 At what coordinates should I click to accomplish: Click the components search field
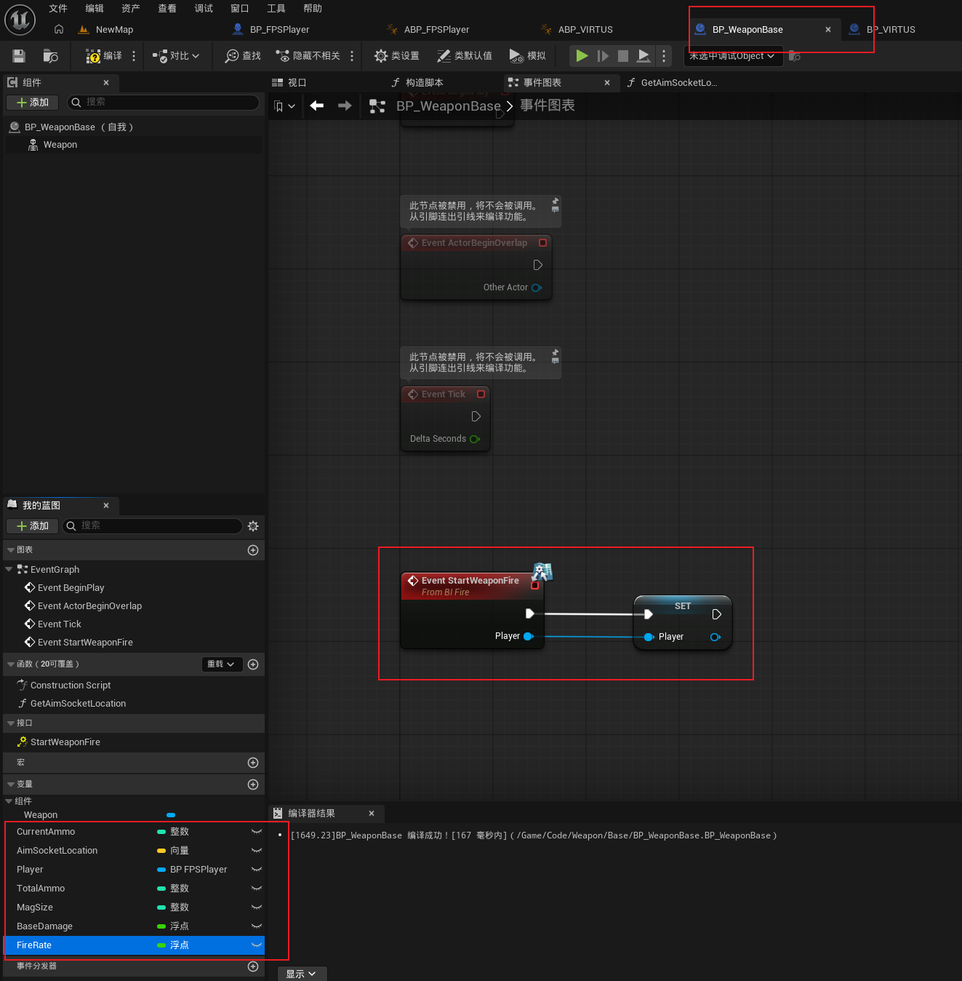[164, 103]
